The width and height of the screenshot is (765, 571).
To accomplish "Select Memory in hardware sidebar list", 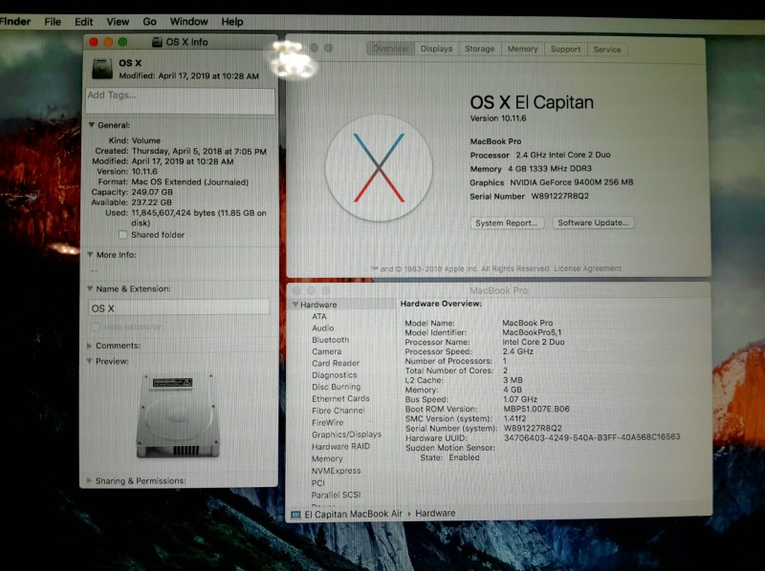I will pos(327,458).
